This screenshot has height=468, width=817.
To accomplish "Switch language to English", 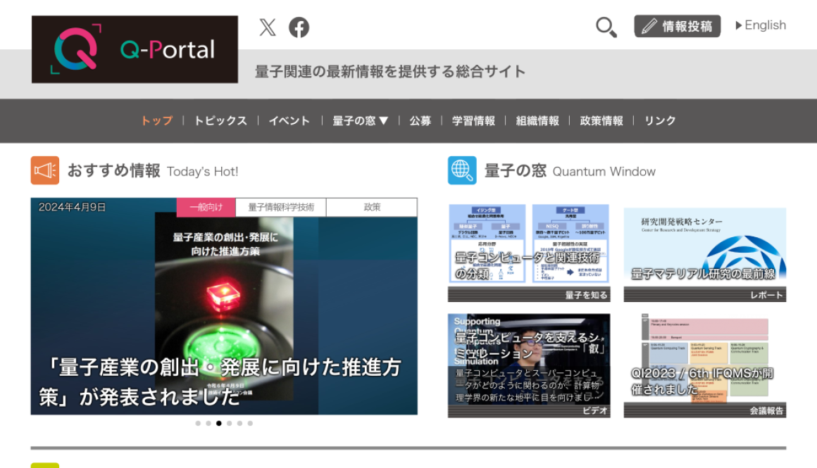I will click(x=761, y=25).
